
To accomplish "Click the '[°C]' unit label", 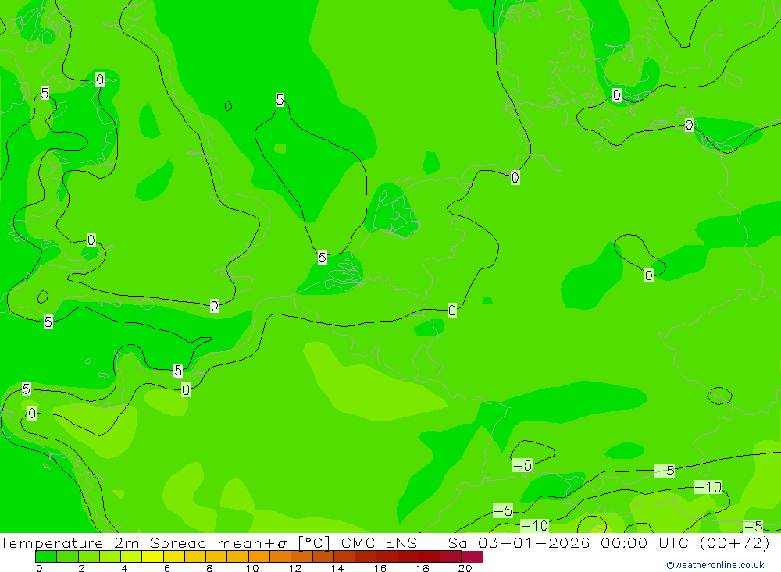I will (x=314, y=542).
